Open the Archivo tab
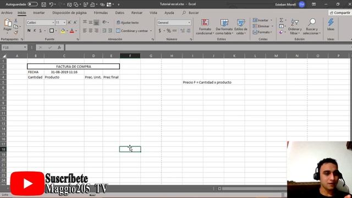The width and height of the screenshot is (352, 198). pos(7,13)
